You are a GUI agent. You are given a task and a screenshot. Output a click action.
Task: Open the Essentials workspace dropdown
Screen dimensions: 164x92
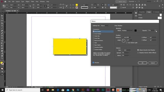pos(132,2)
